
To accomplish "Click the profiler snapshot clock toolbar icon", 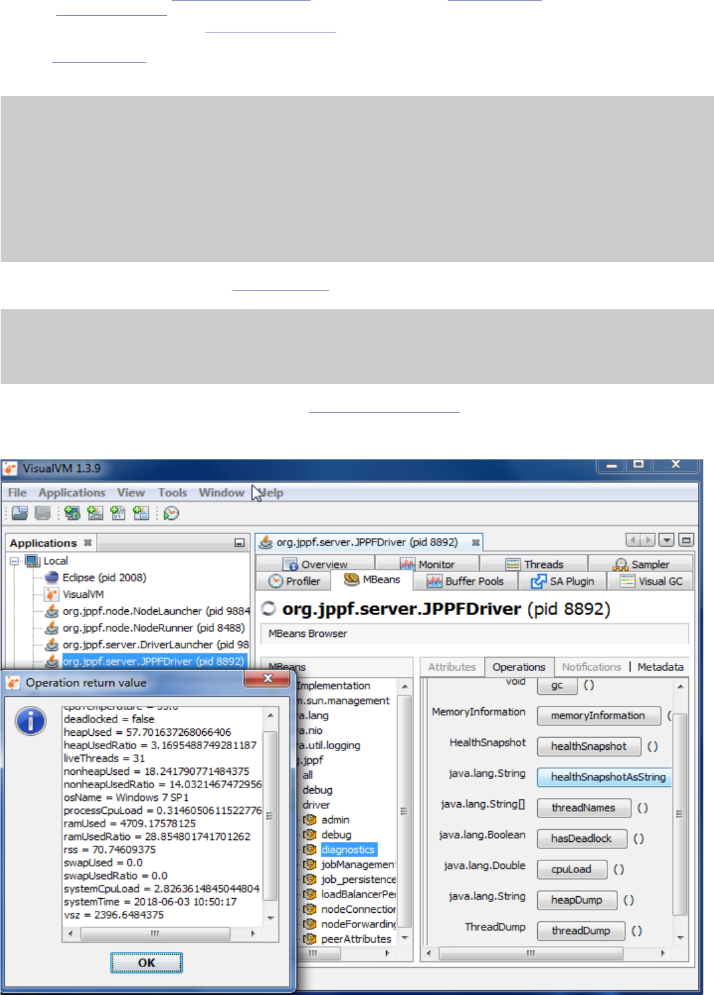I will [171, 512].
